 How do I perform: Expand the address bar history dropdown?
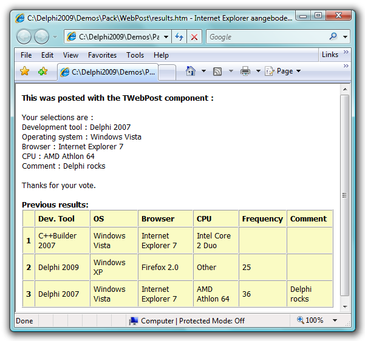click(166, 37)
